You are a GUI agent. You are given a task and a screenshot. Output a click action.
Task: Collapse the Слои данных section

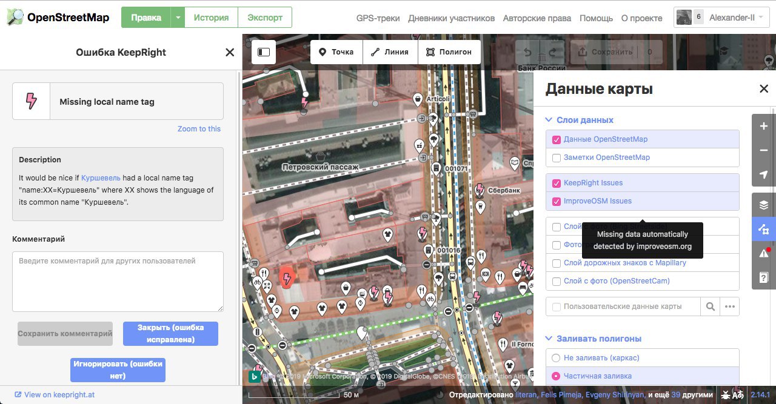click(x=580, y=120)
